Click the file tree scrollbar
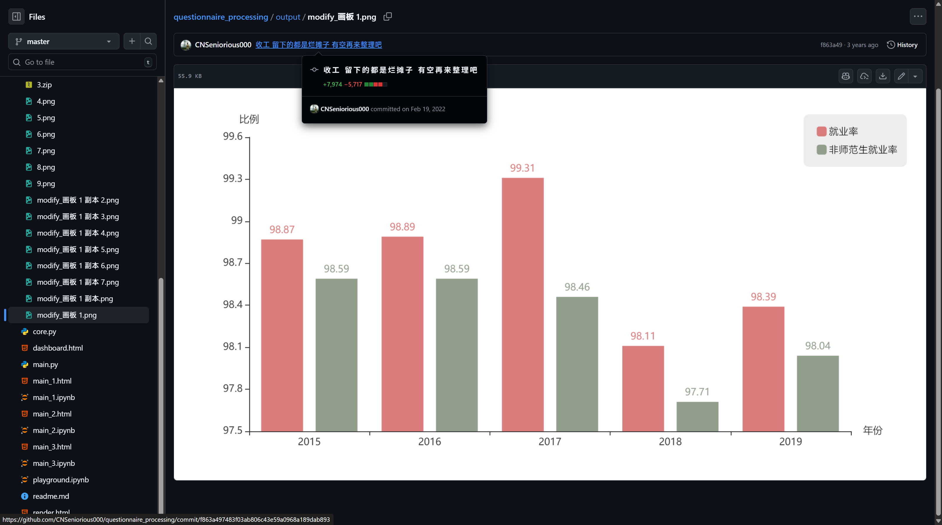Screen dimensions: 942x525 (160, 365)
